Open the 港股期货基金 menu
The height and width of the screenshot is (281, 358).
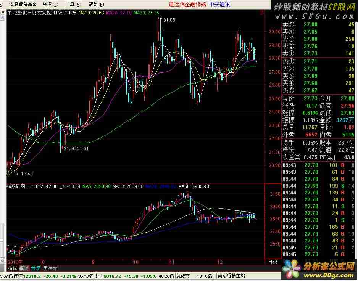[23, 4]
